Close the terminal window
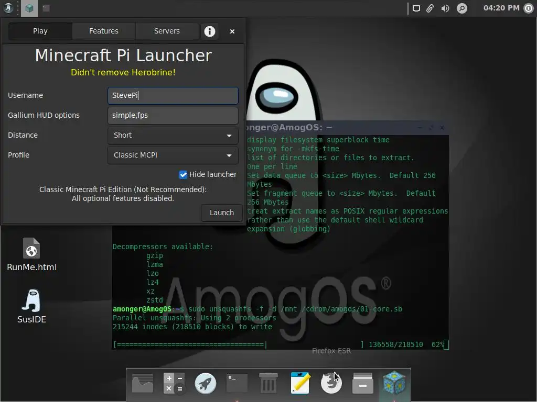 click(442, 128)
